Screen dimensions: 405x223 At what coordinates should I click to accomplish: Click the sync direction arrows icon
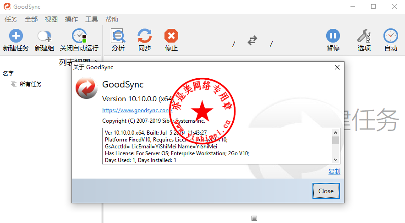(x=252, y=40)
